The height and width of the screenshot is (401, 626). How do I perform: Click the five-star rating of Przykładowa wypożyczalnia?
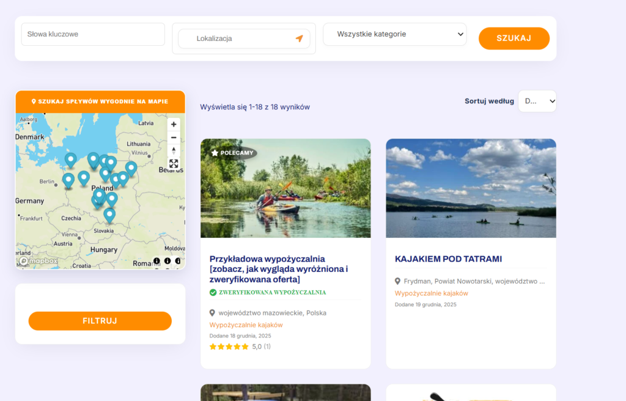229,347
